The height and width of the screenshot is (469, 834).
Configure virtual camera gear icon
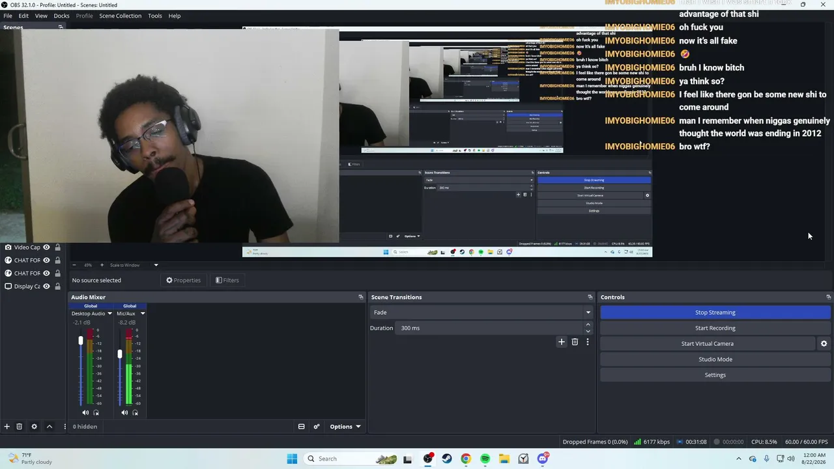(824, 344)
